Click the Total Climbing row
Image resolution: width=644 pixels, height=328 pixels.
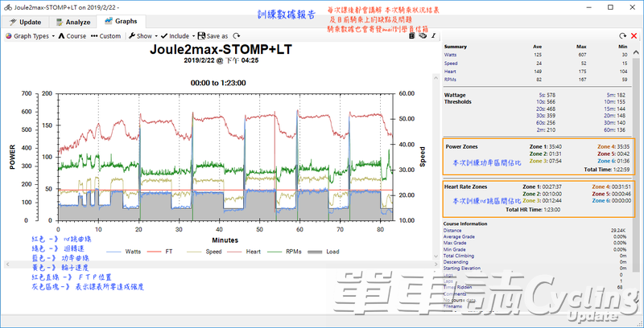pyautogui.click(x=535, y=256)
